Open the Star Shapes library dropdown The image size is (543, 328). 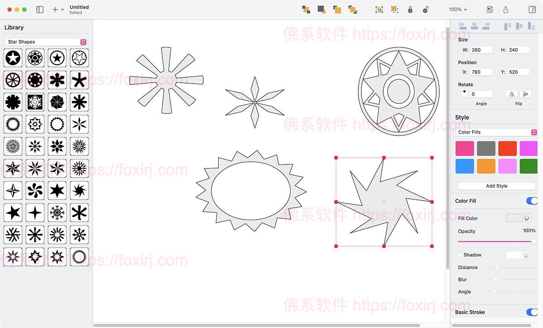coord(45,42)
